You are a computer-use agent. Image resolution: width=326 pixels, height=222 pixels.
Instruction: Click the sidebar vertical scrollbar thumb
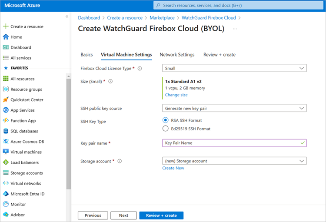click(x=69, y=134)
